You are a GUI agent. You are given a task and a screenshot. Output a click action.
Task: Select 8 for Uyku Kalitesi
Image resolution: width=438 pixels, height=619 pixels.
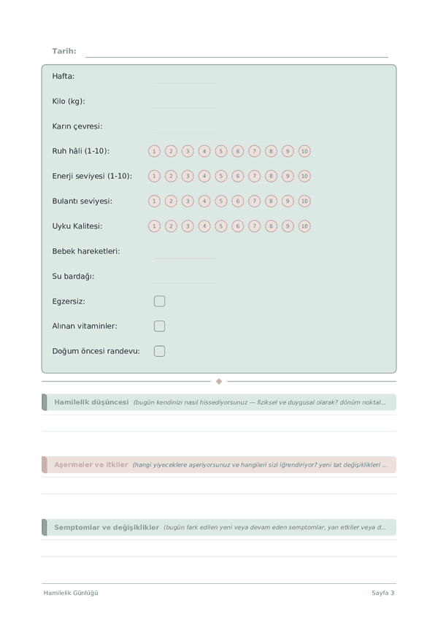(271, 226)
